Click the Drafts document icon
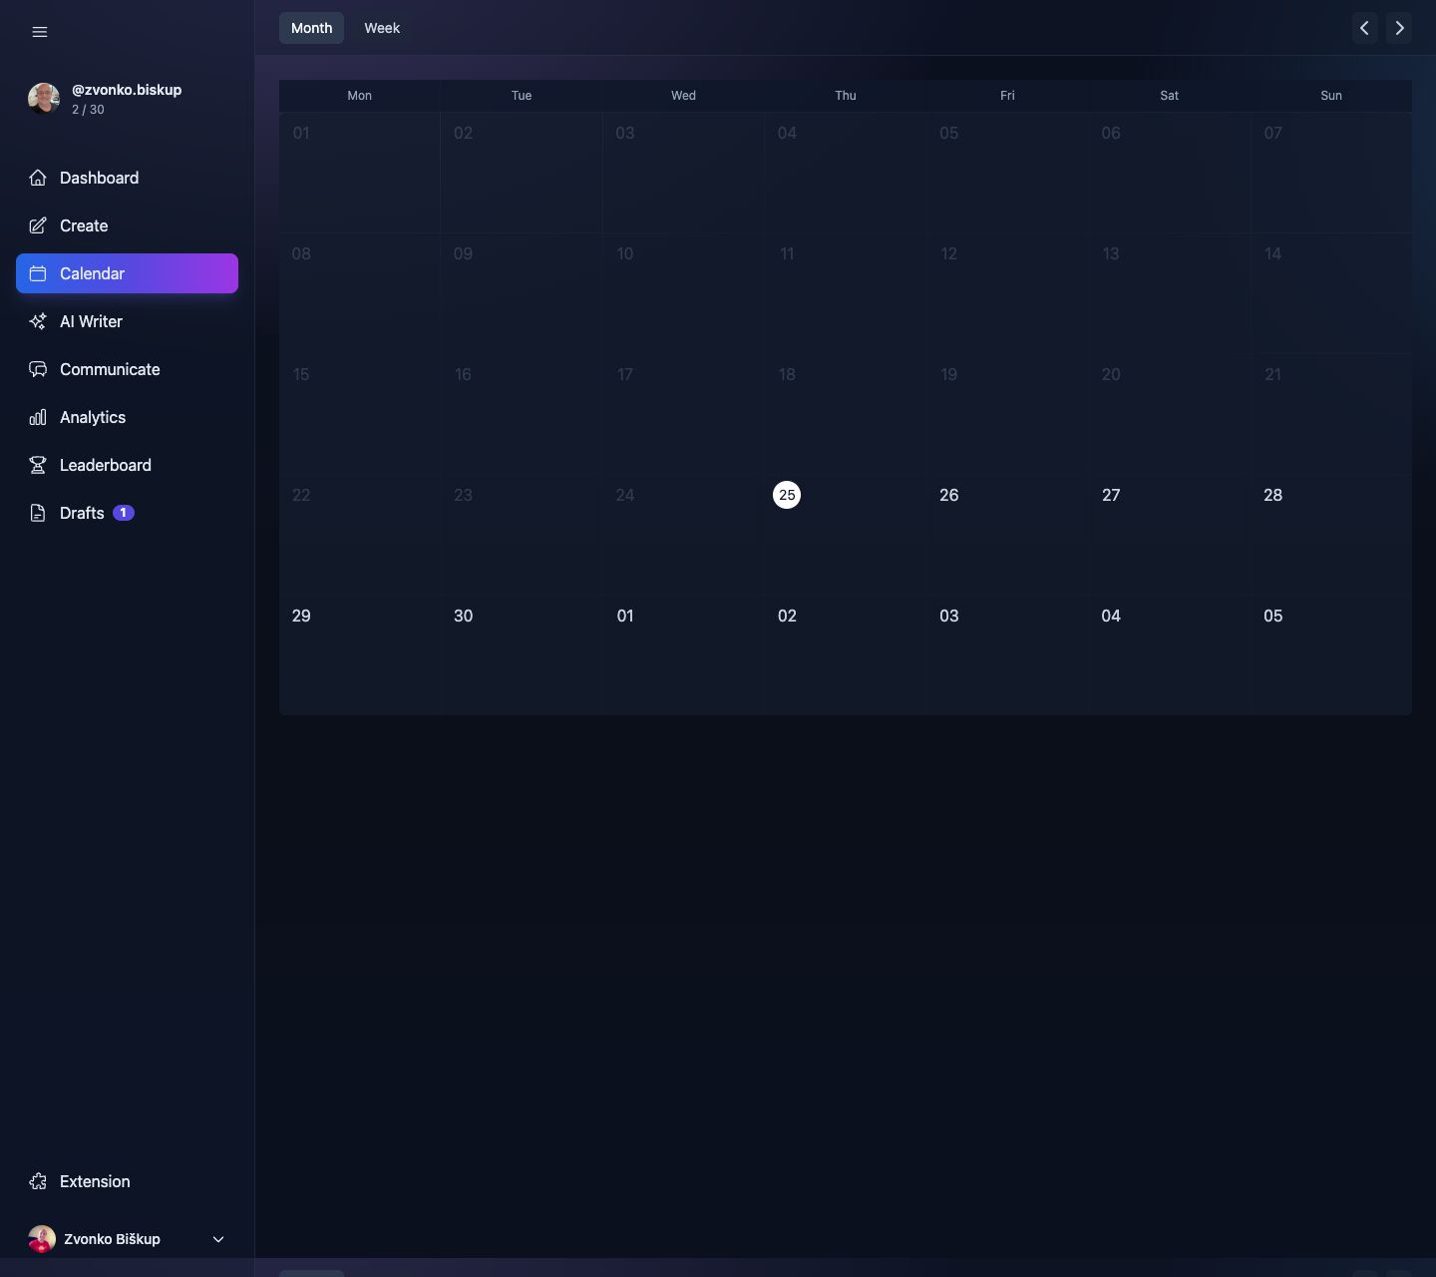 click(x=38, y=513)
